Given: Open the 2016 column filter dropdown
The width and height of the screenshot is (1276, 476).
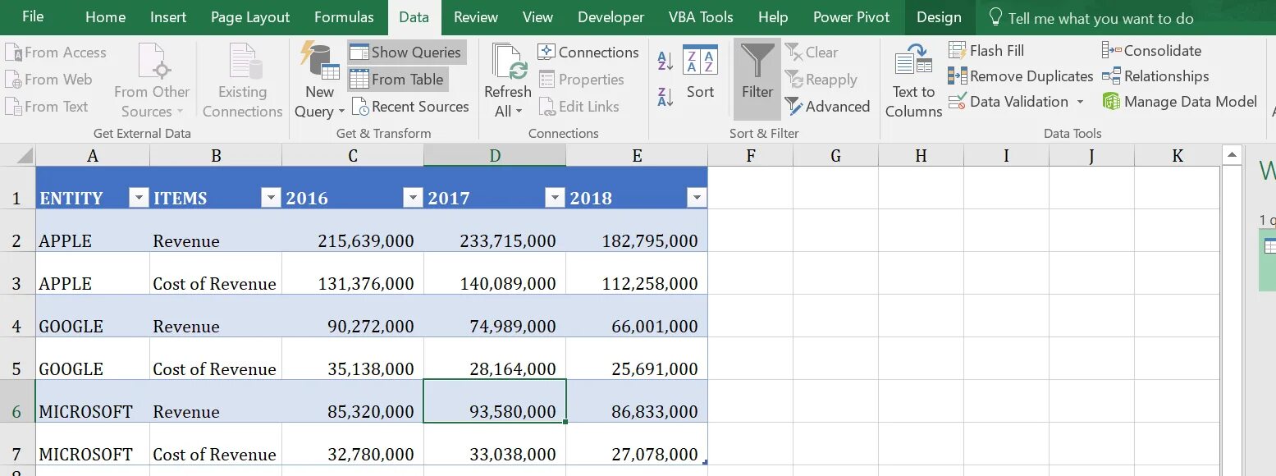Looking at the screenshot, I should [x=413, y=197].
